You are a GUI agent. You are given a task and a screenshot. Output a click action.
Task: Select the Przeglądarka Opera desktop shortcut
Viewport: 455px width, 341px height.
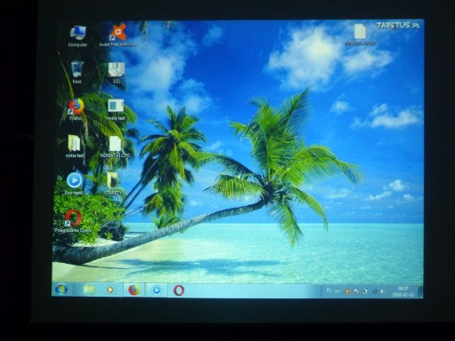point(73,221)
